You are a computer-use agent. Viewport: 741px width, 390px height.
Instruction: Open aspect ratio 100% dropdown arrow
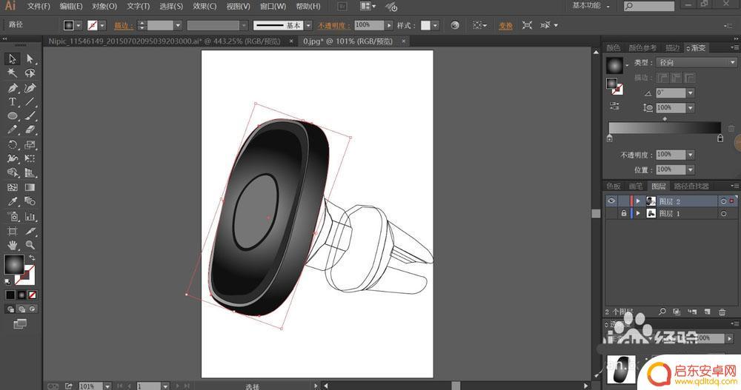[691, 108]
